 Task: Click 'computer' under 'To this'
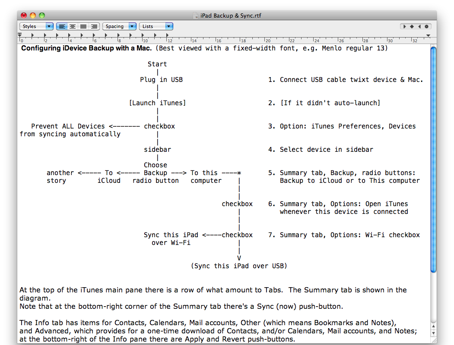(x=206, y=181)
